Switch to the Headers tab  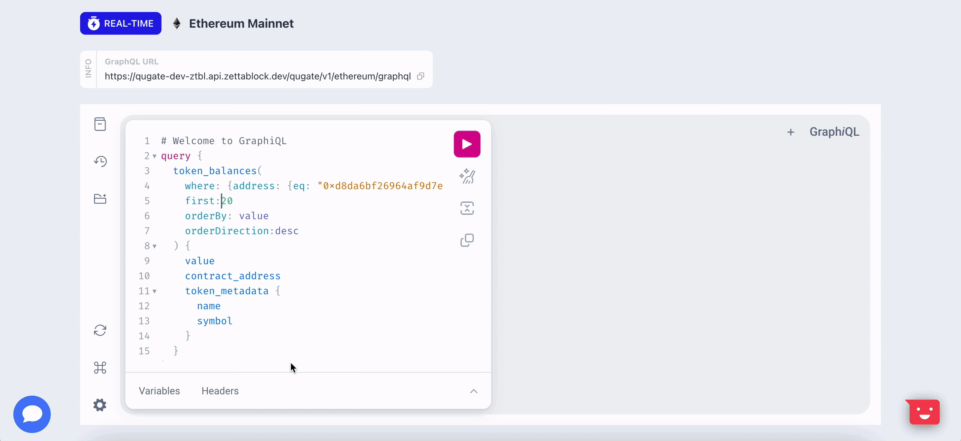(220, 391)
